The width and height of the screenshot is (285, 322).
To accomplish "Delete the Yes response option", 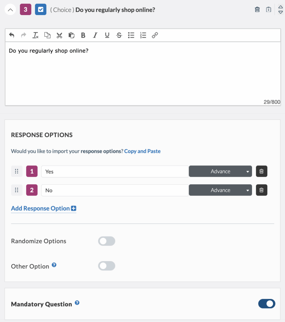I will pos(261,171).
